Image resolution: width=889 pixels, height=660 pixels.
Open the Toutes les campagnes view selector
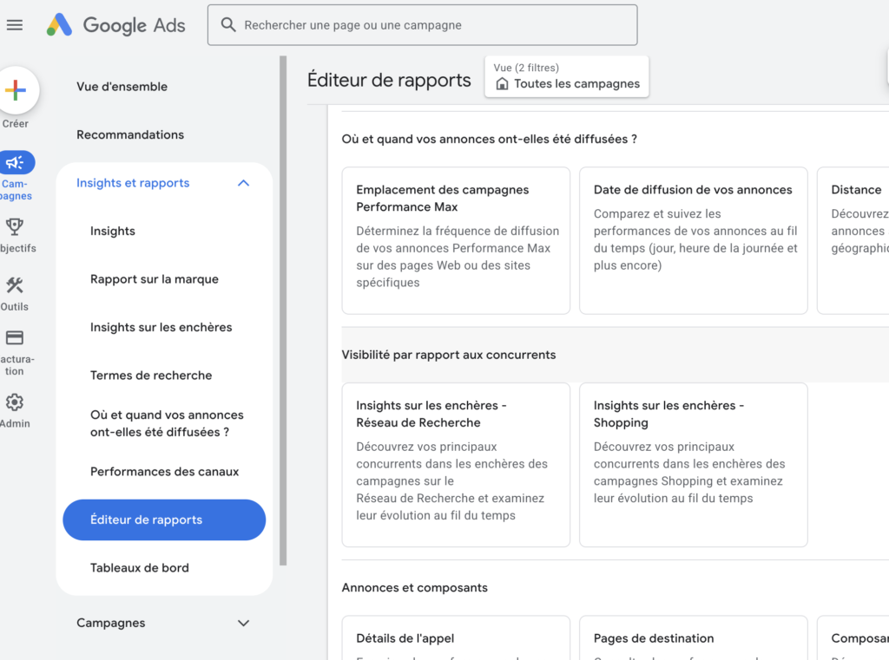pyautogui.click(x=566, y=76)
